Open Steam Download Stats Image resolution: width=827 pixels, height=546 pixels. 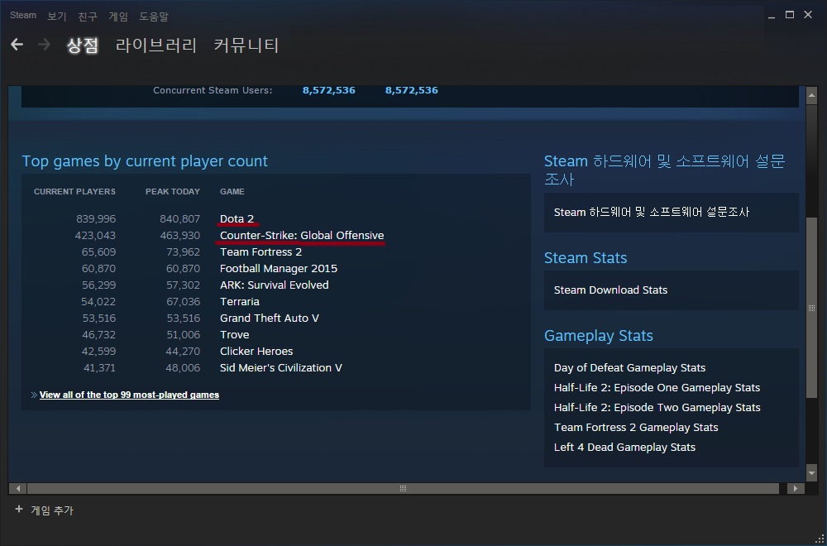[610, 290]
